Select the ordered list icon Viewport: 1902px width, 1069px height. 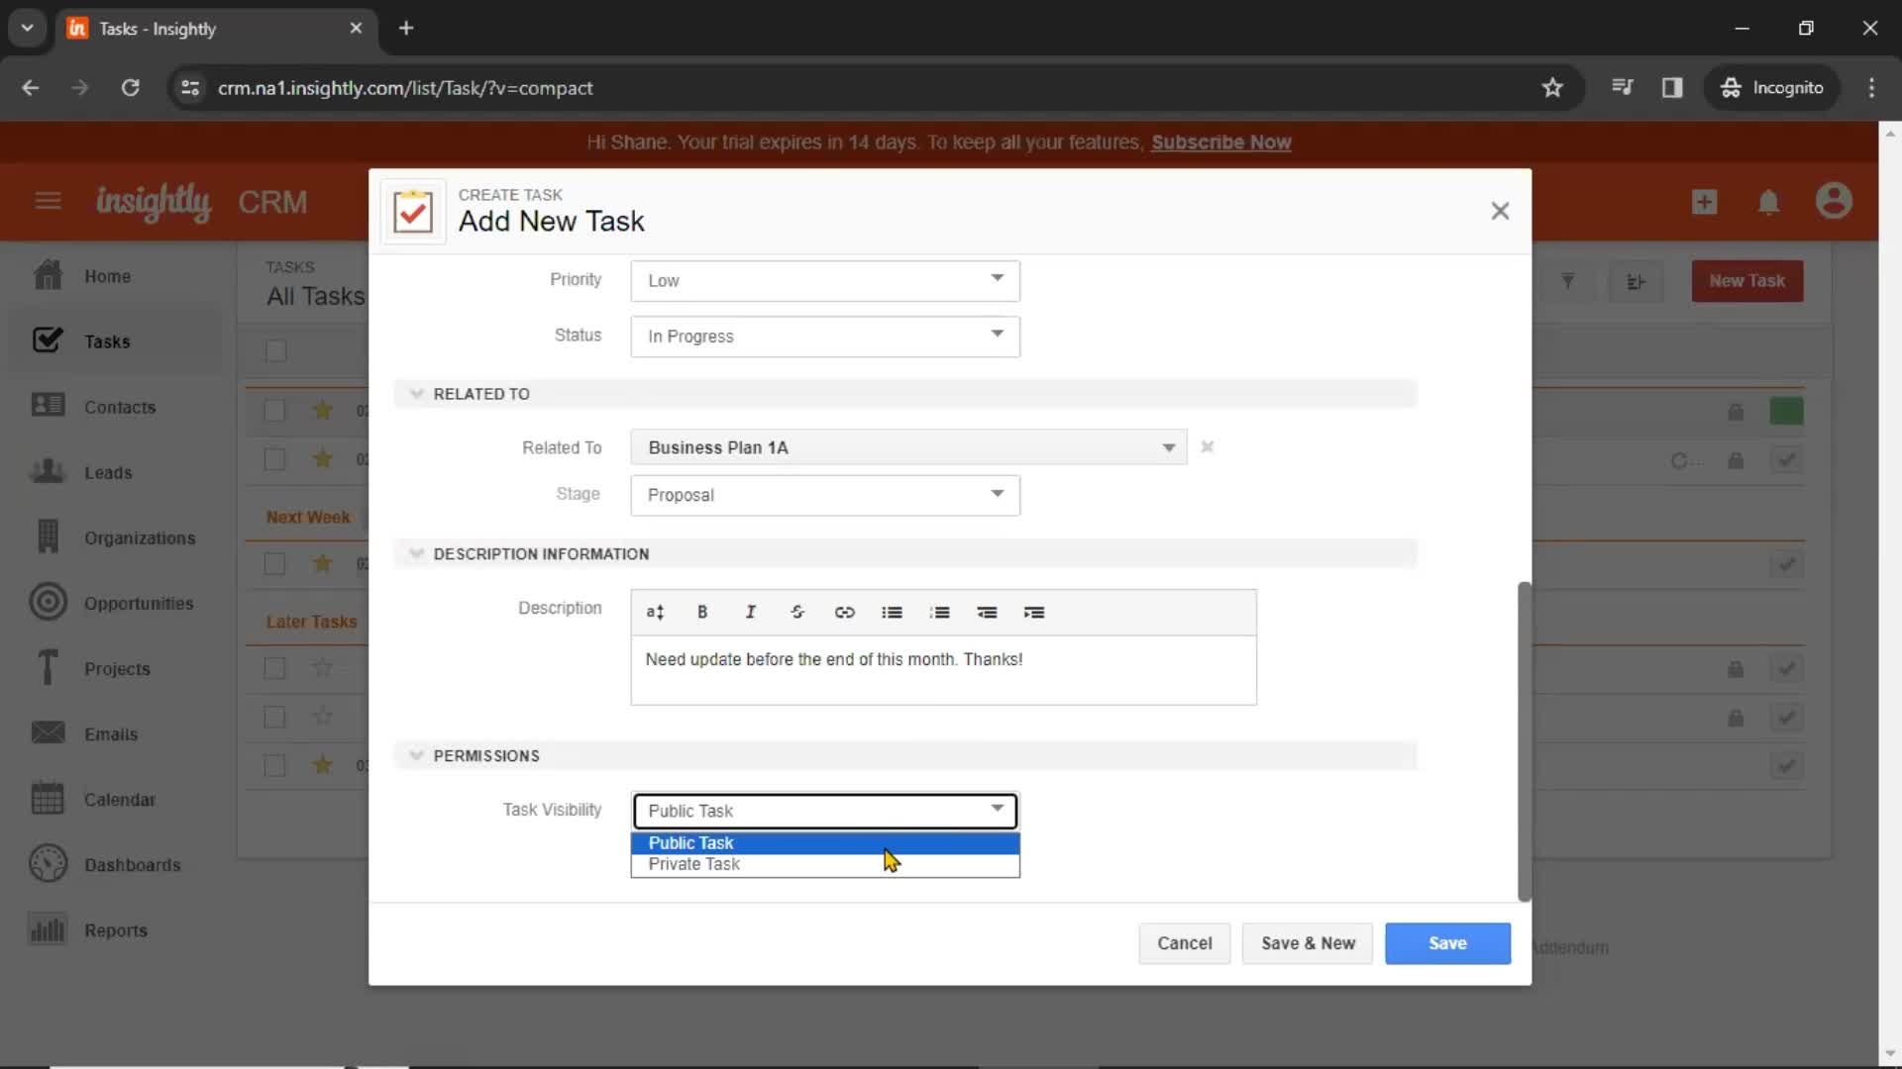point(939,612)
